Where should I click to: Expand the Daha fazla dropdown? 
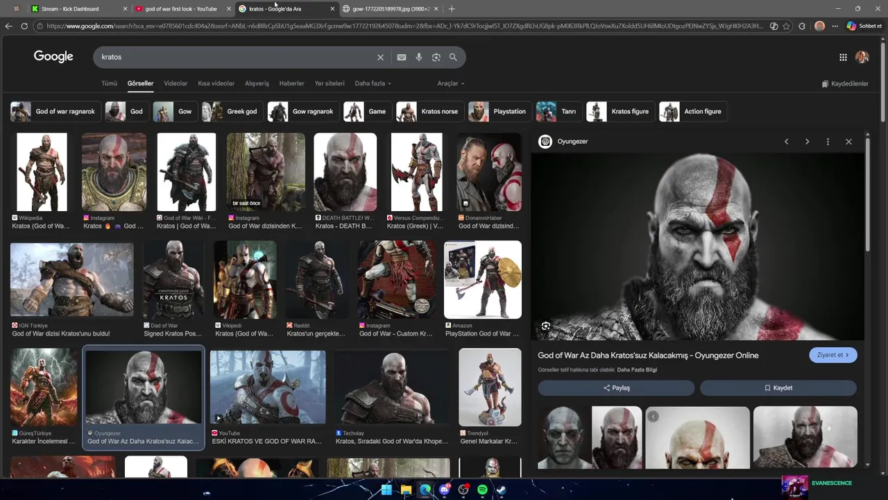(x=373, y=83)
